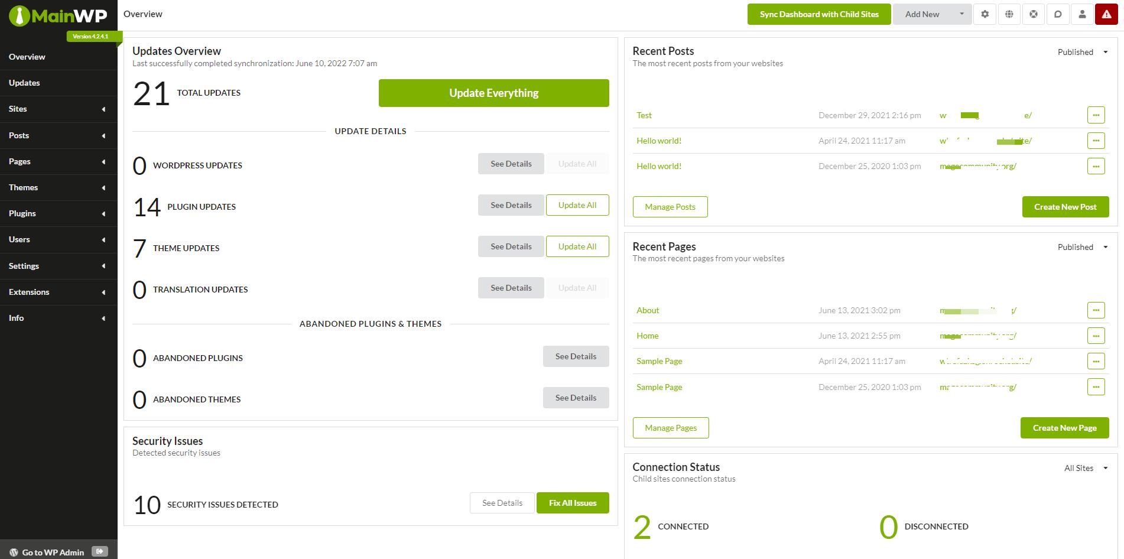Open Updates in sidebar
Image resolution: width=1124 pixels, height=559 pixels.
pos(59,83)
